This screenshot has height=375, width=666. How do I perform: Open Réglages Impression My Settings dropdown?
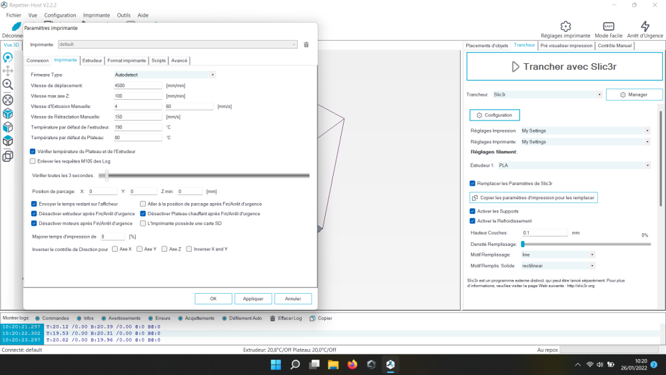point(585,131)
